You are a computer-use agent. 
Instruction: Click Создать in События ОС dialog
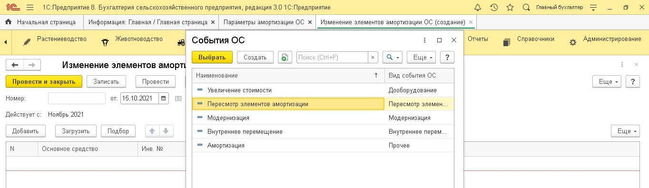255,57
